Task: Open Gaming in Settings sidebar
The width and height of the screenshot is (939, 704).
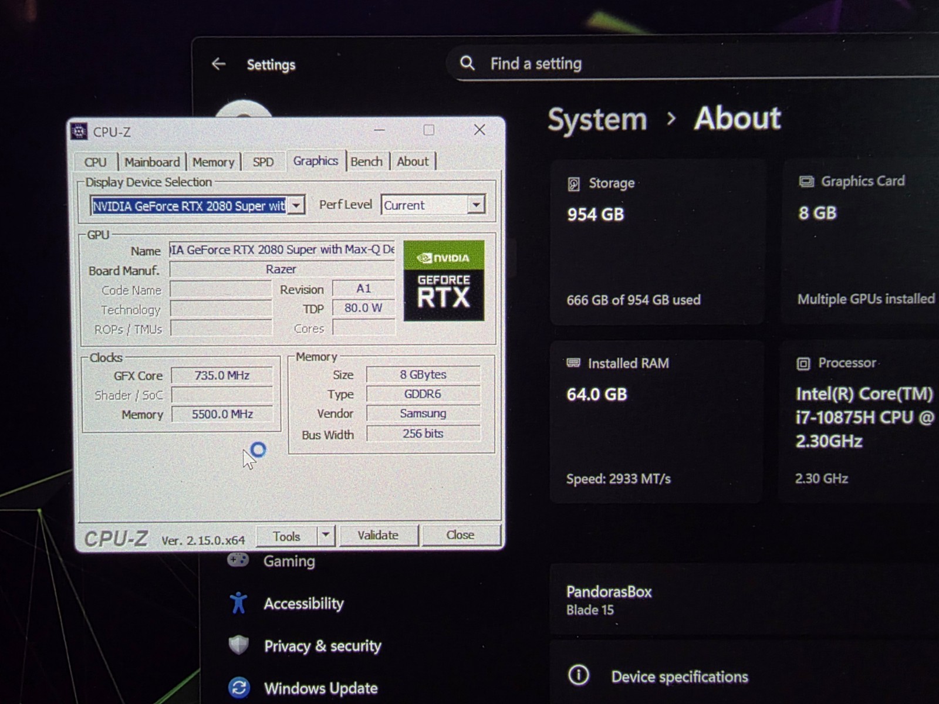Action: click(x=289, y=561)
